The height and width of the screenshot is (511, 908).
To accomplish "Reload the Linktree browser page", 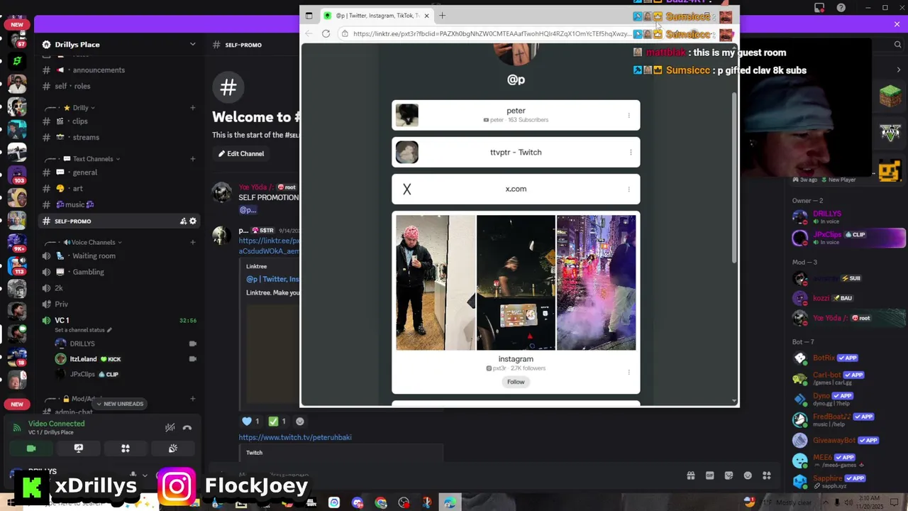I will coord(326,33).
